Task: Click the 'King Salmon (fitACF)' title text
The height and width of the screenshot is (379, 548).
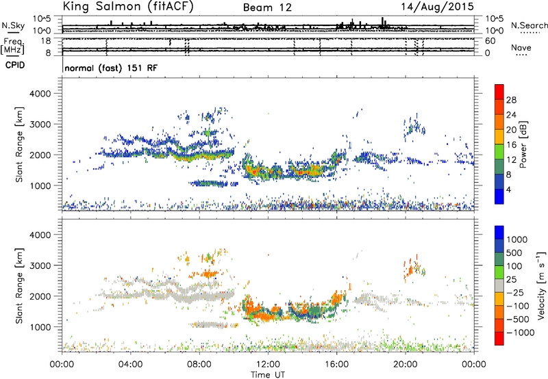Action: tap(128, 6)
